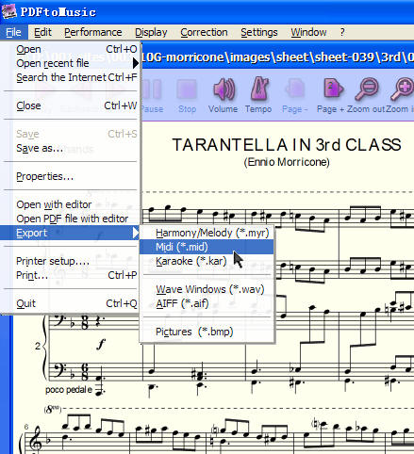414x454 pixels.
Task: Open the Correction menu
Action: tap(204, 32)
